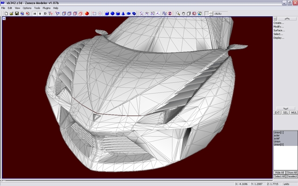
Task: Select the red sphere render icon
Action: pos(87,13)
